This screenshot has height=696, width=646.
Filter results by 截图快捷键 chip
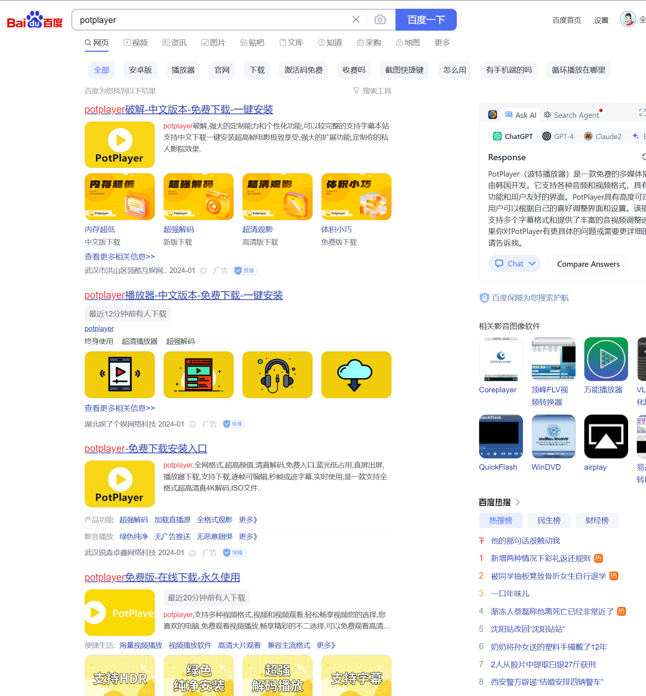404,70
